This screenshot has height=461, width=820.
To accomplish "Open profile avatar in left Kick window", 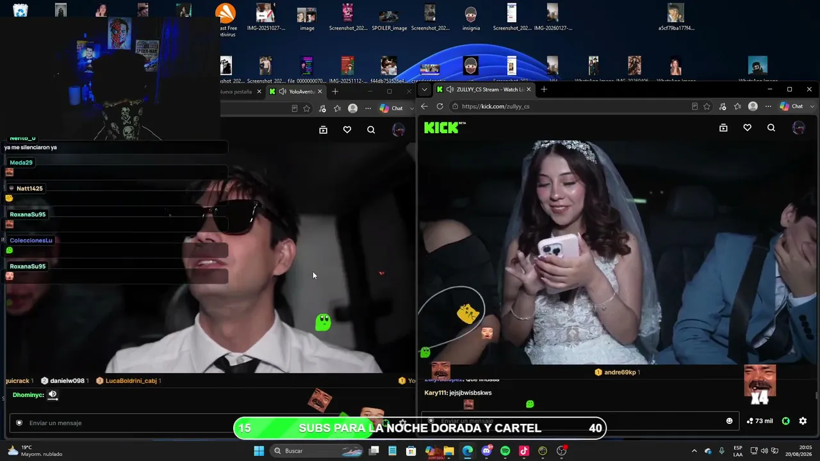I will (x=398, y=130).
